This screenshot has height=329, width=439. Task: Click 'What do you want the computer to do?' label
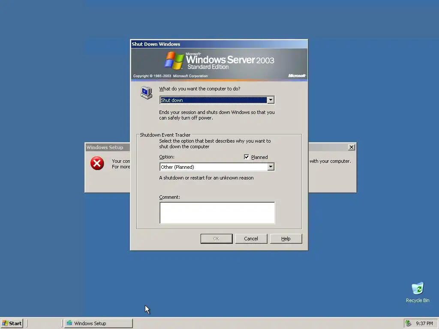tap(200, 89)
